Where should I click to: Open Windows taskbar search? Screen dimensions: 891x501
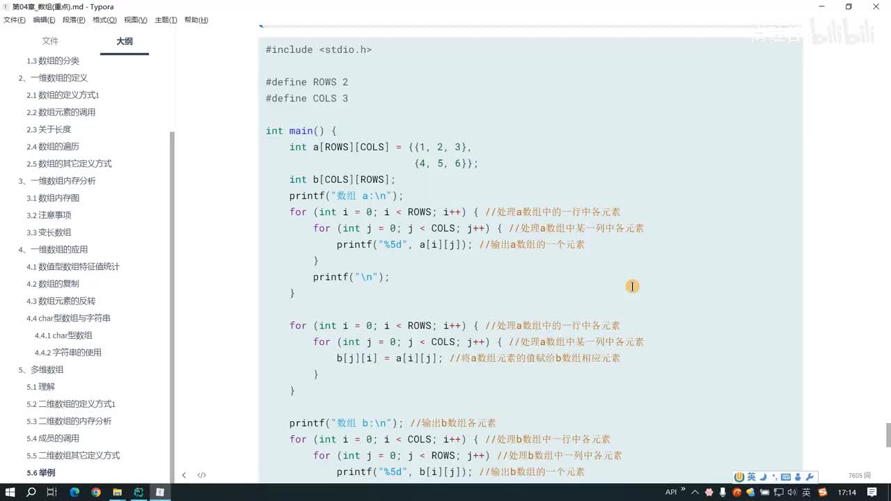coord(31,492)
